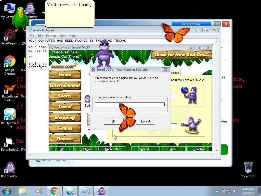Click the name or salutation text field

coord(130,105)
